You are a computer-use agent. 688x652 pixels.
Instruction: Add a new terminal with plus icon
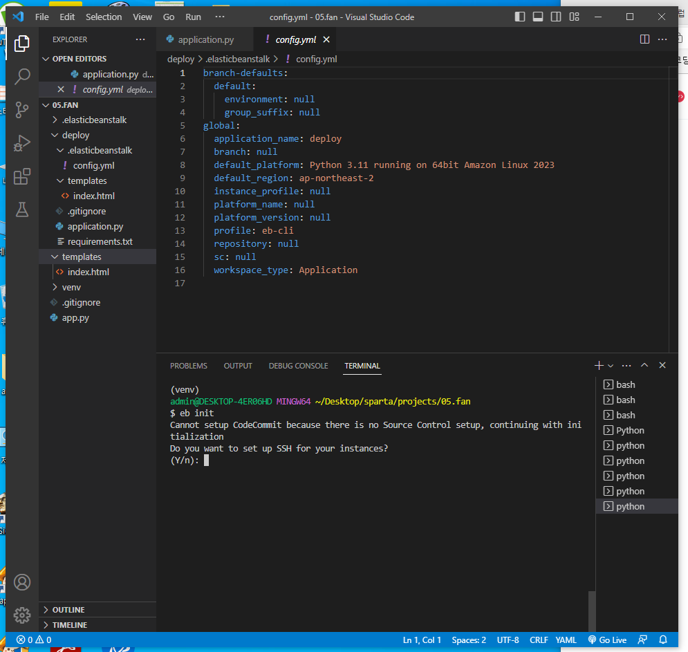point(599,366)
